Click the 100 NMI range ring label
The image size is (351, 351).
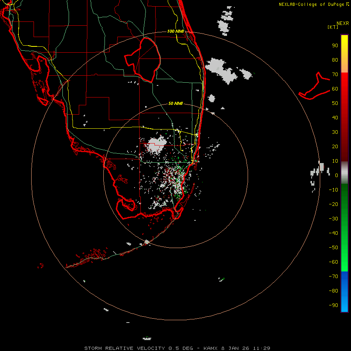(x=175, y=31)
